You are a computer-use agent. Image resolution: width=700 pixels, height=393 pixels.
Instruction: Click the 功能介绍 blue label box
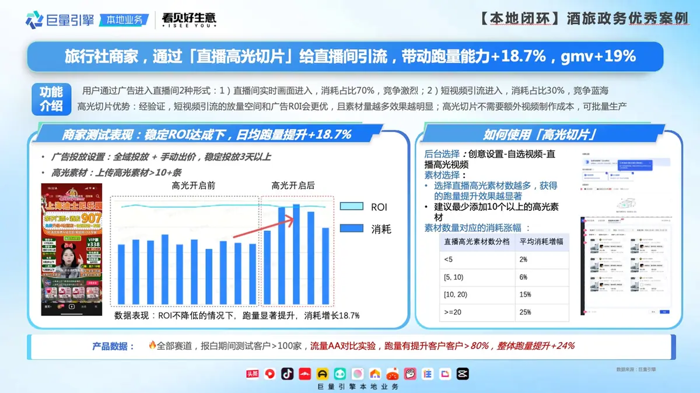click(x=51, y=99)
